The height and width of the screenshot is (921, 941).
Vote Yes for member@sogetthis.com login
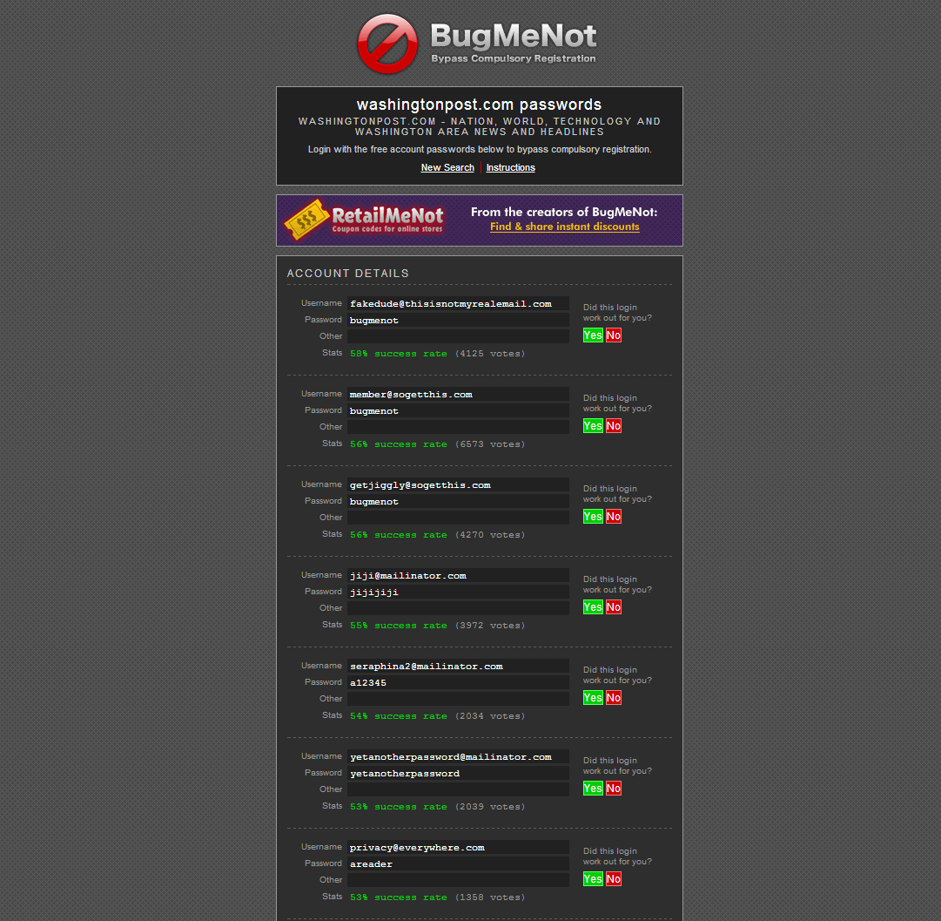(x=593, y=426)
